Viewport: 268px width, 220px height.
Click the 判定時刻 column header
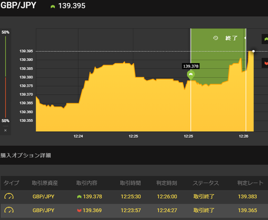coord(167,183)
